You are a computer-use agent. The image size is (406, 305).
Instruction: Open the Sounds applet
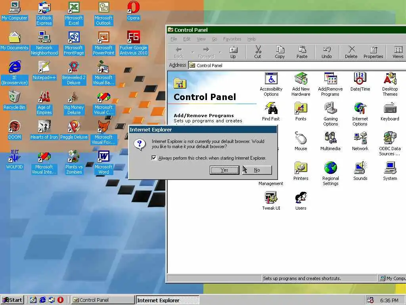coord(360,171)
